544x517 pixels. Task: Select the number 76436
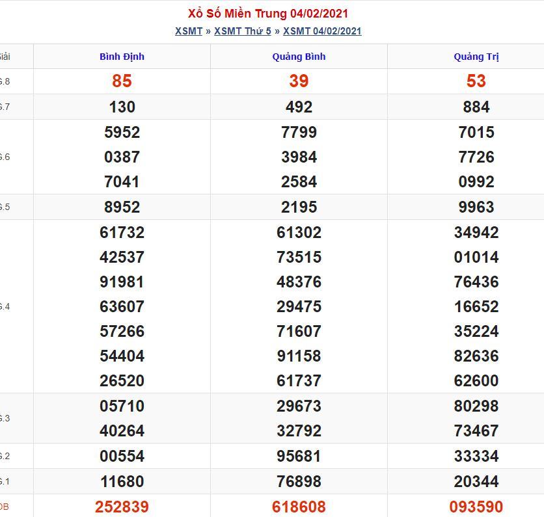coord(476,282)
